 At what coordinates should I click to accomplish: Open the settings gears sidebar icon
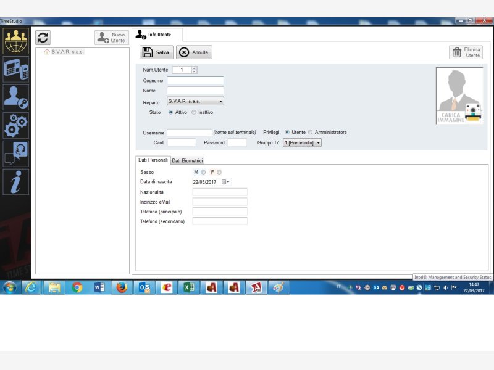click(x=15, y=125)
